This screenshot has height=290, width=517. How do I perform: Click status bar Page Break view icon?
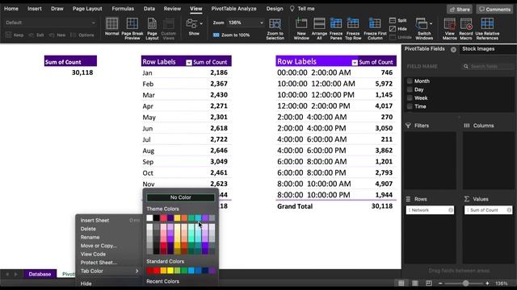coord(429,283)
